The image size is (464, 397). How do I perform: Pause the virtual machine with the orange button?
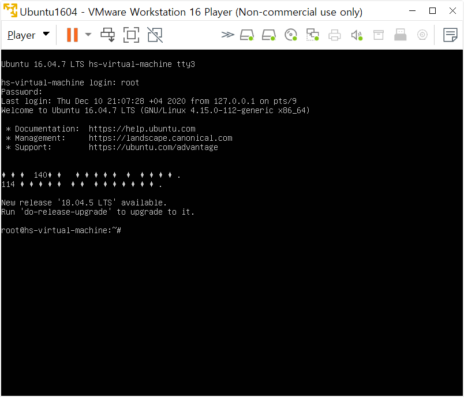coord(73,35)
